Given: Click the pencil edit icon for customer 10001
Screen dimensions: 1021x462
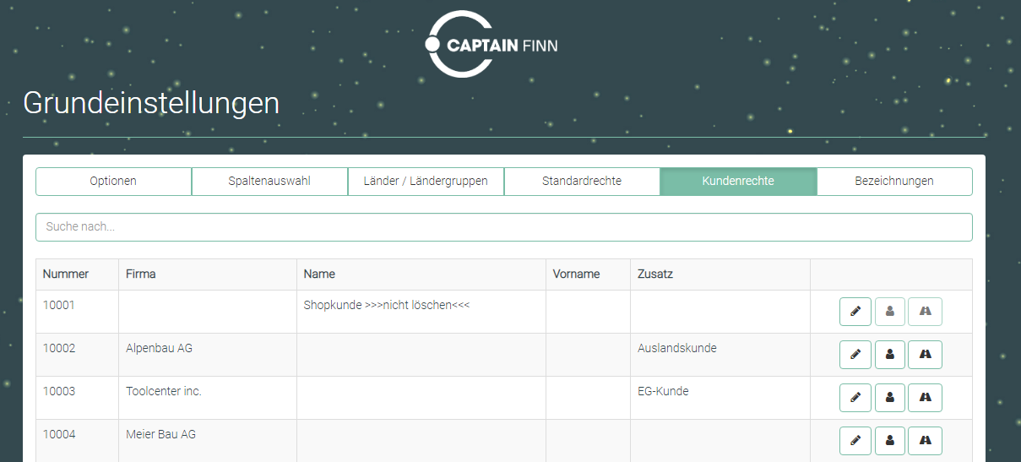Looking at the screenshot, I should (855, 312).
